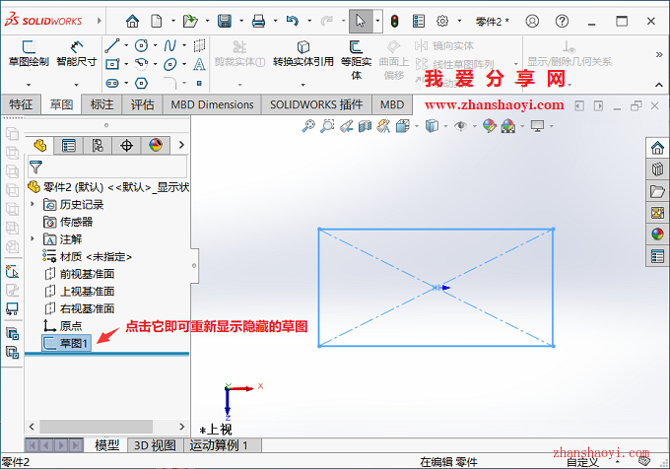Select 上视基准面 plane
The width and height of the screenshot is (670, 469).
pyautogui.click(x=80, y=291)
